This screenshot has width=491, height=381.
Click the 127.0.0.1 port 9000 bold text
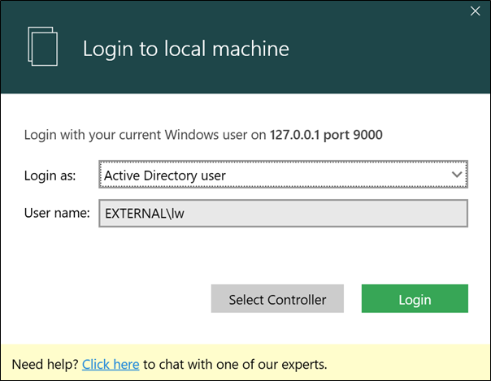point(326,135)
